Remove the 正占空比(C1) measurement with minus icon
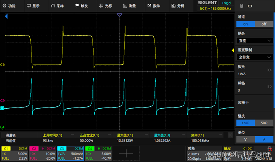This screenshot has width=275, height=162. [110, 135]
